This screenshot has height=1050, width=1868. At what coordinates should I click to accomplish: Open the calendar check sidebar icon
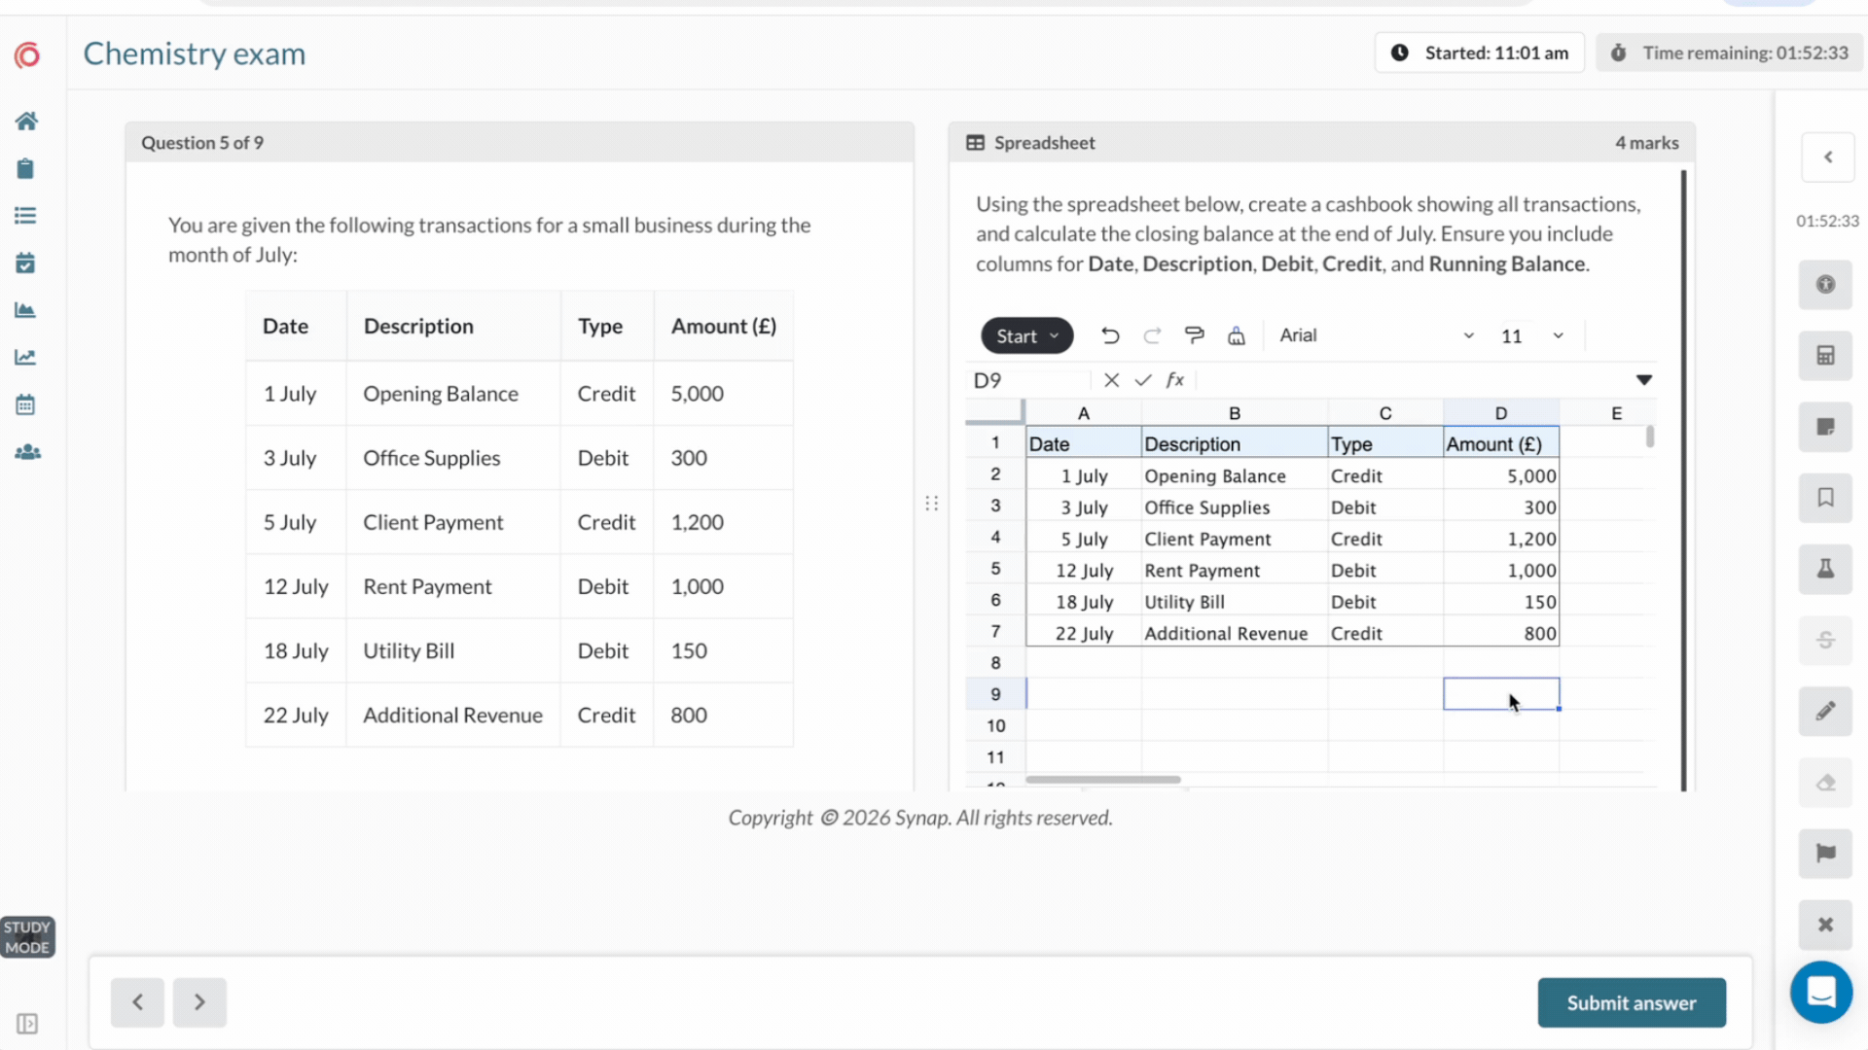click(25, 262)
